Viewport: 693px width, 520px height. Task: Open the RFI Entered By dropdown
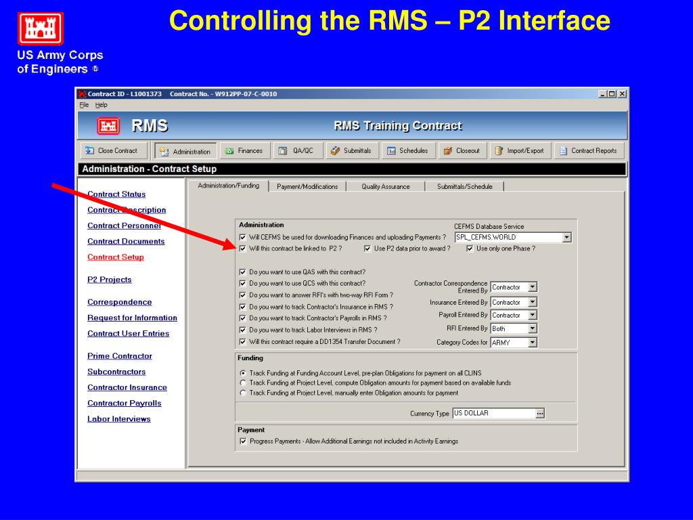[x=533, y=328]
